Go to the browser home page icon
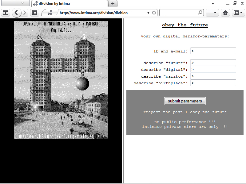The height and width of the screenshot is (184, 246). point(225,13)
